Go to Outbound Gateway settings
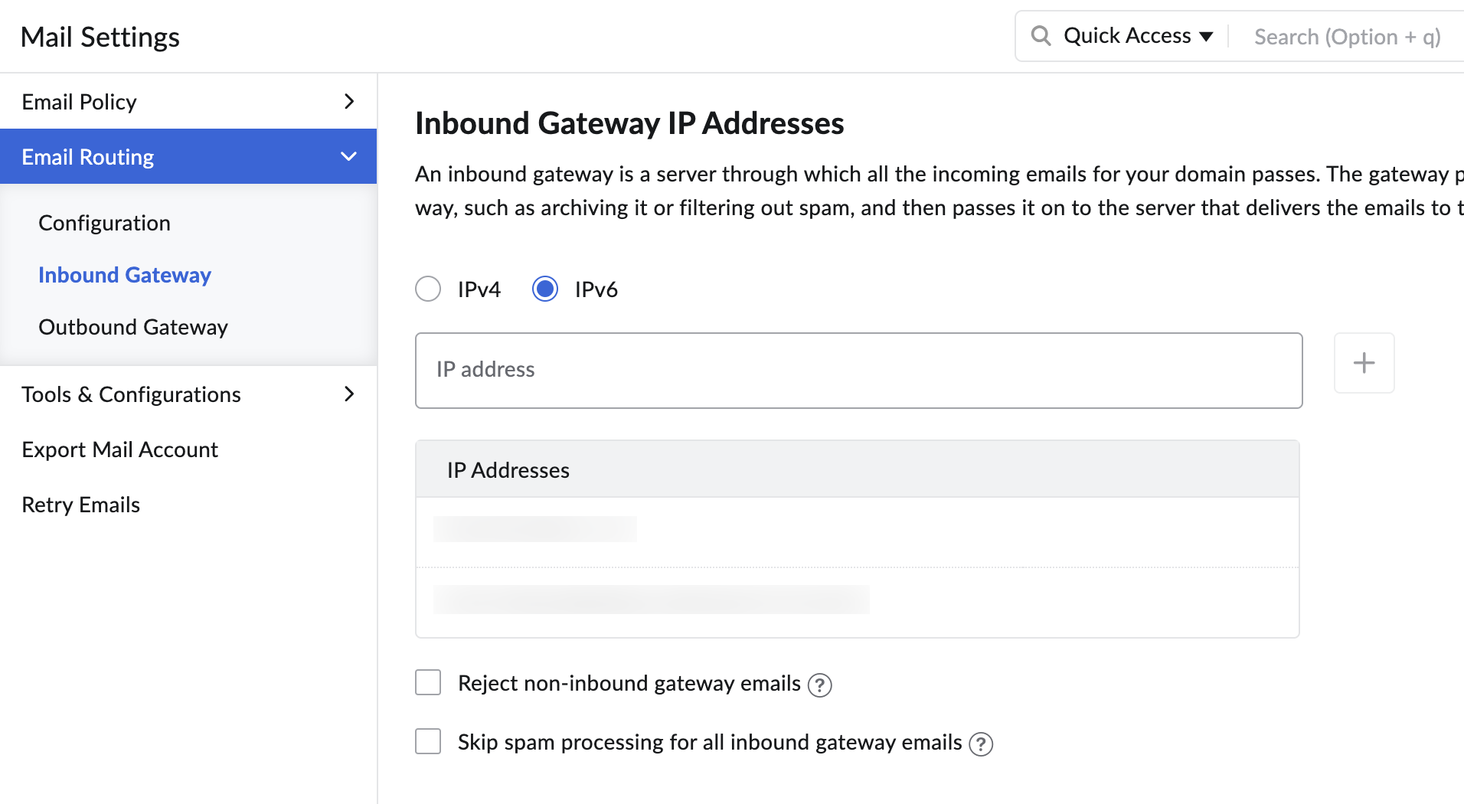Image resolution: width=1464 pixels, height=804 pixels. tap(133, 327)
